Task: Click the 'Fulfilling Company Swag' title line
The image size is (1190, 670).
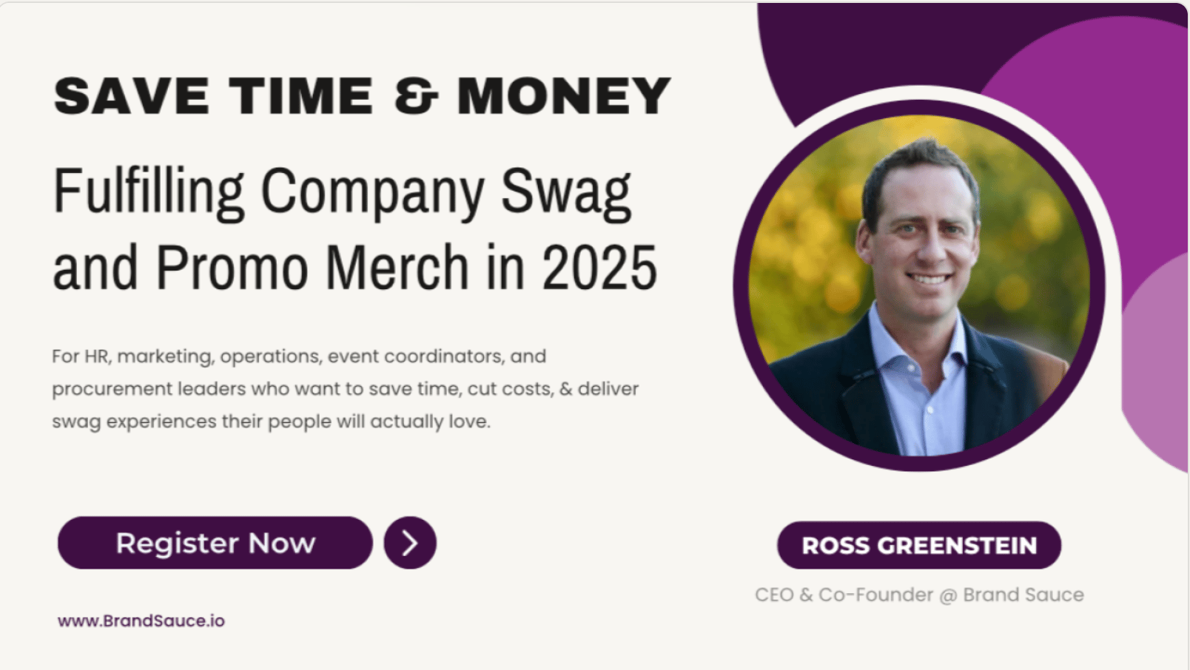Action: pos(342,192)
